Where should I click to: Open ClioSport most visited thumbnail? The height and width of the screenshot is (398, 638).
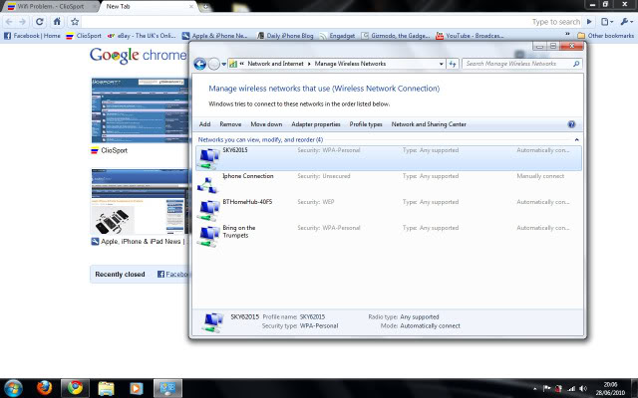click(x=140, y=110)
